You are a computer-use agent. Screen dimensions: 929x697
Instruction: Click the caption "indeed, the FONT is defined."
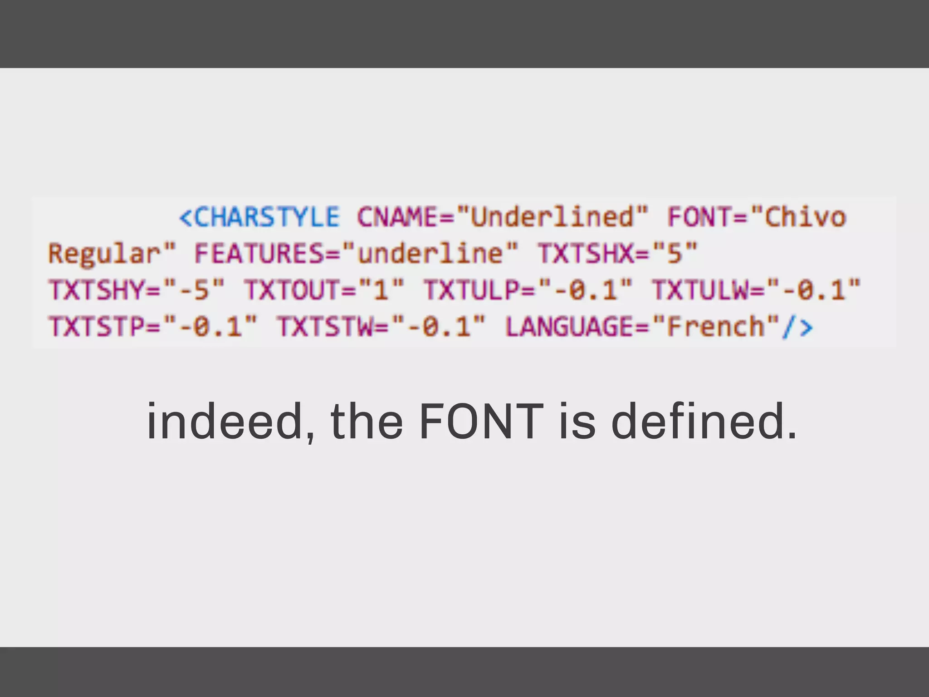(x=472, y=422)
